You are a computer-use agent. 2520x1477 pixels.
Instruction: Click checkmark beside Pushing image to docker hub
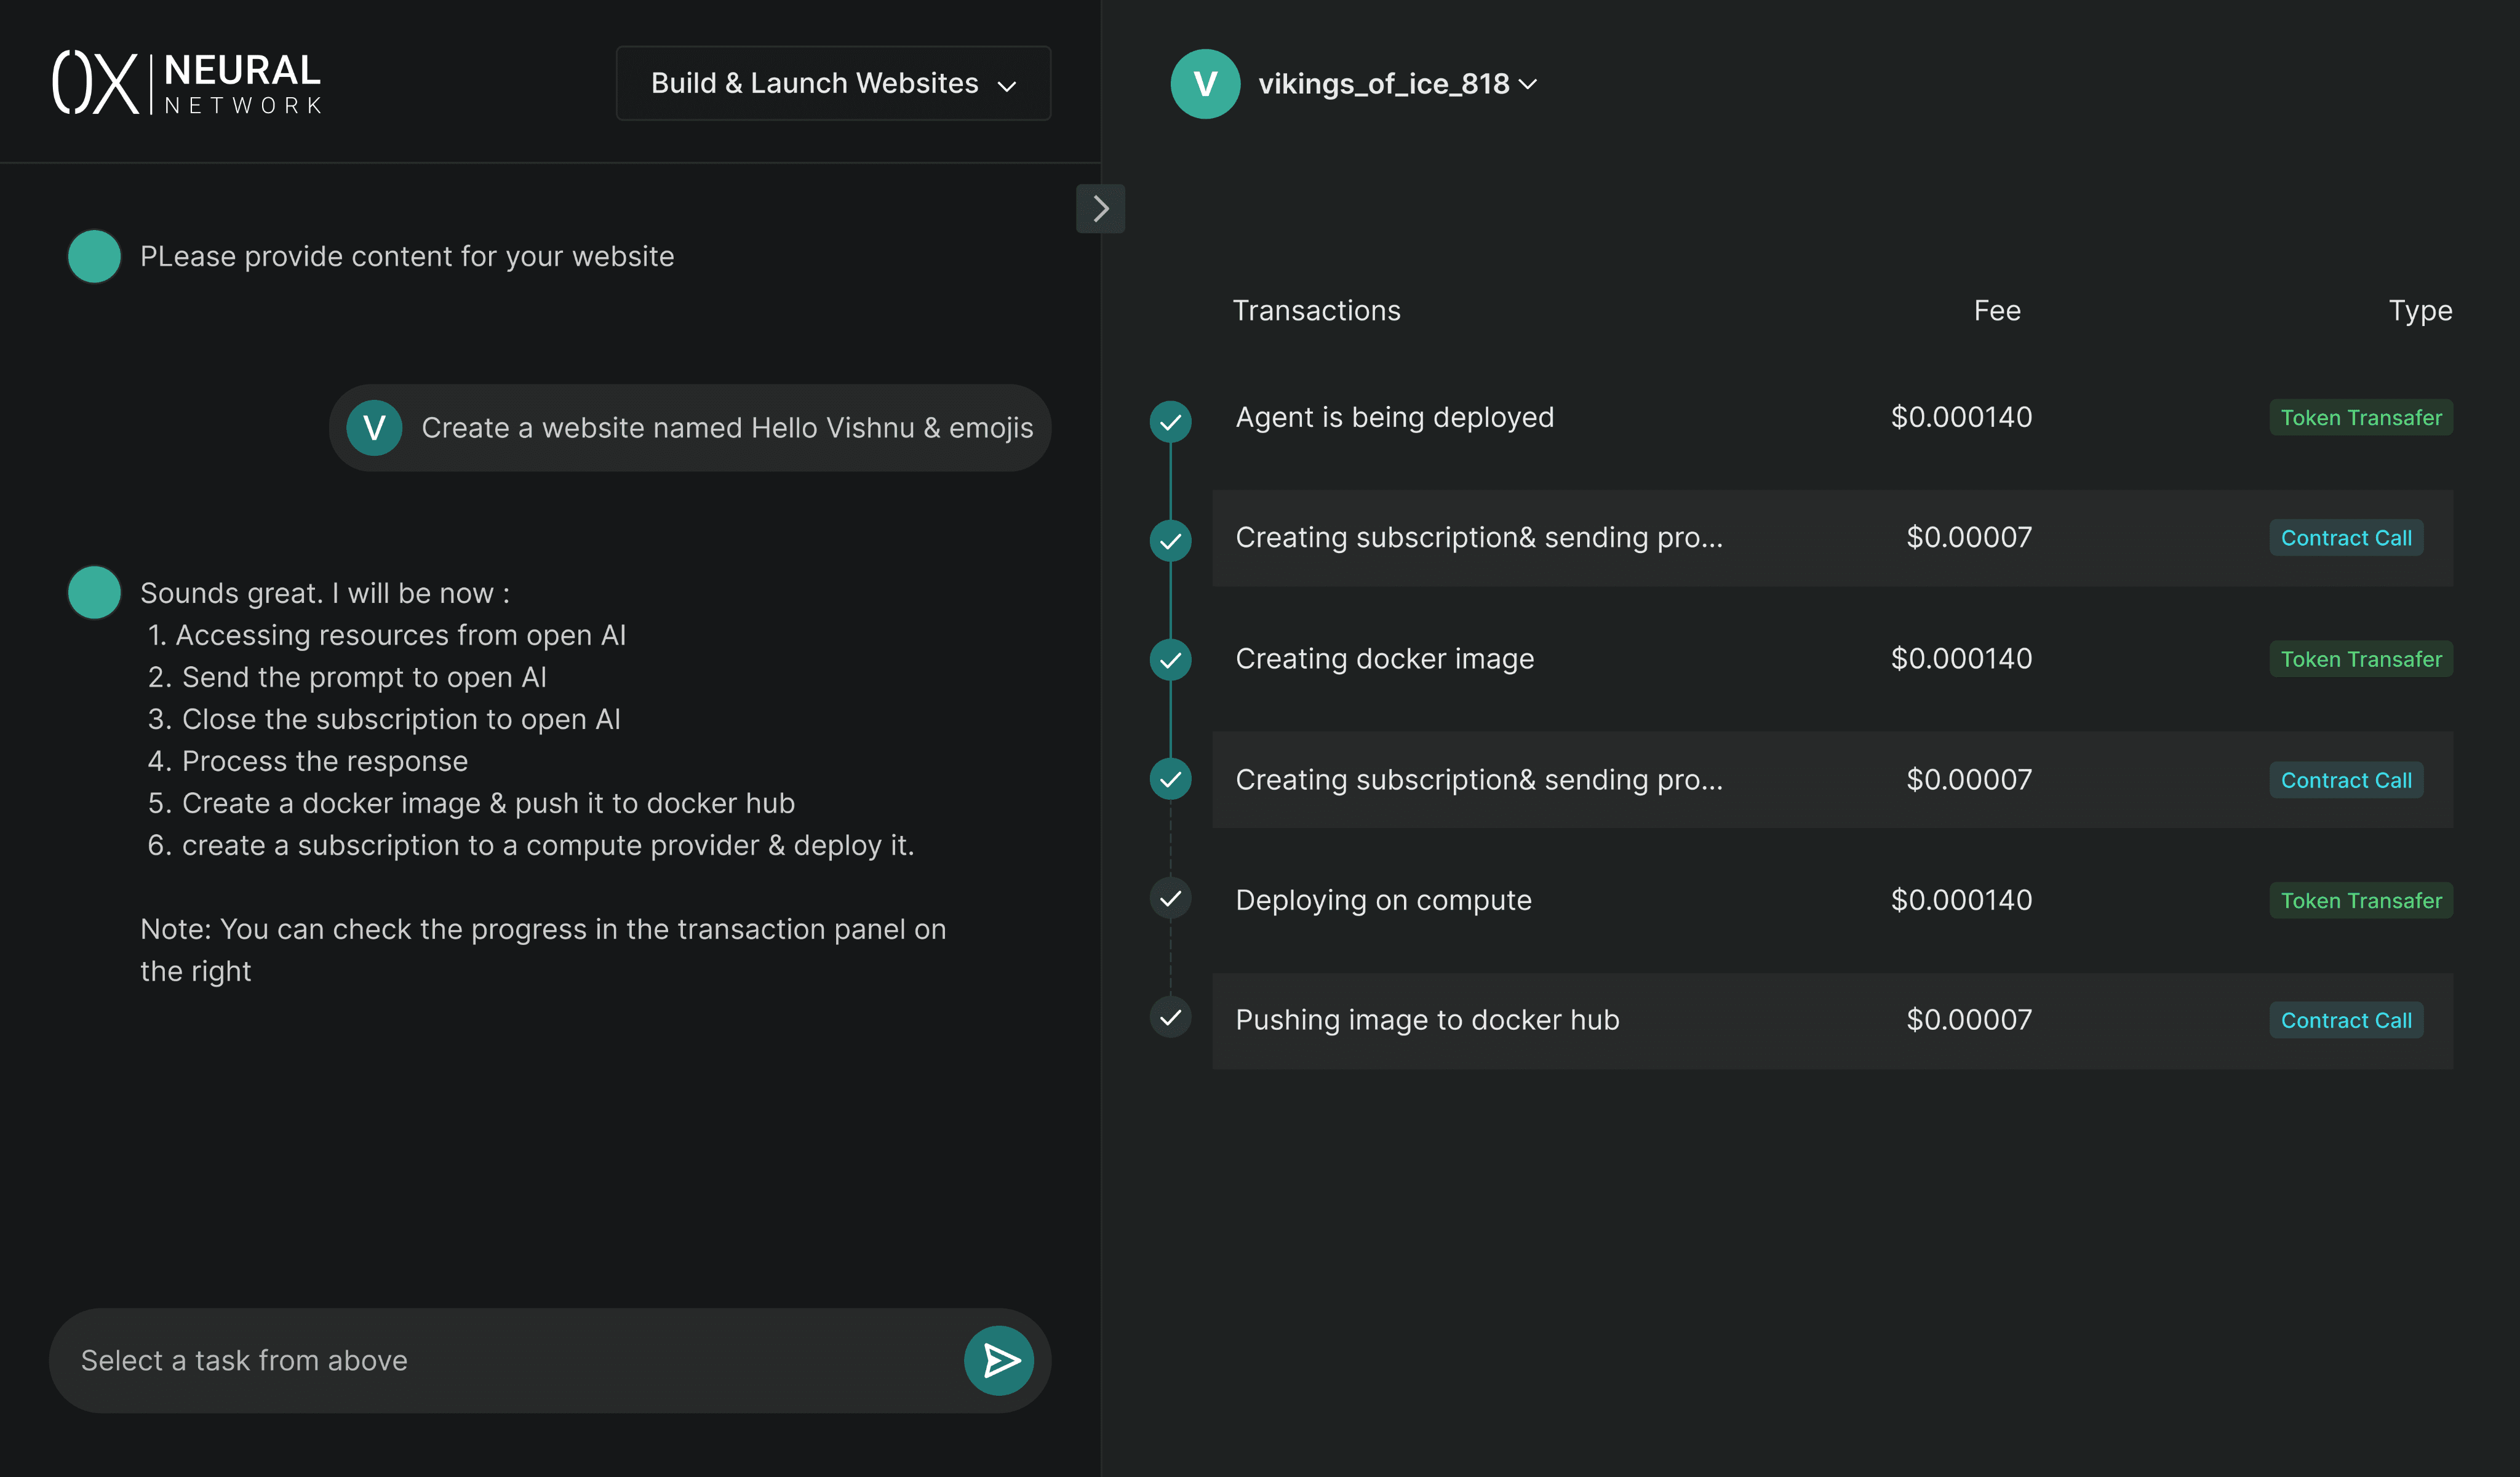[1170, 1018]
